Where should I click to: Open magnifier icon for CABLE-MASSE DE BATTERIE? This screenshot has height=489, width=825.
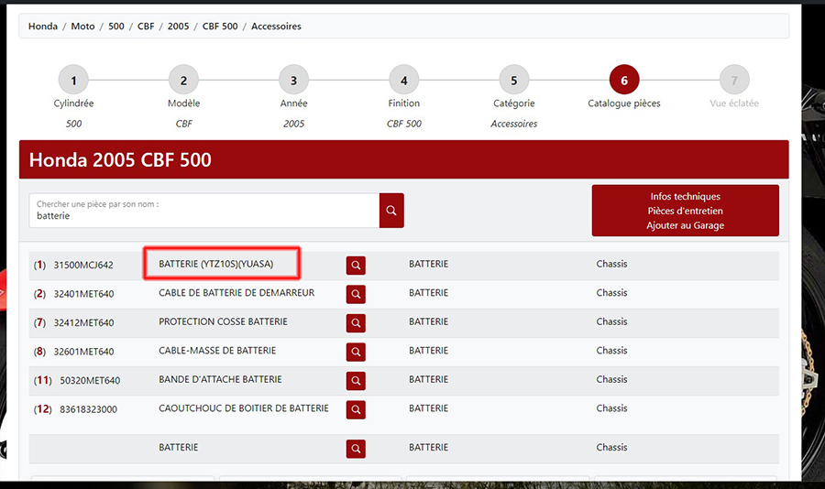[356, 353]
